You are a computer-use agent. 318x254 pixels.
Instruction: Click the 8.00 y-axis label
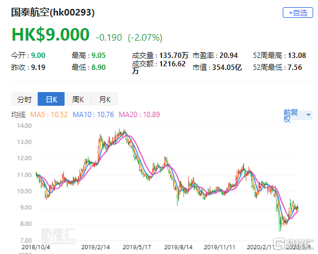point(26,224)
